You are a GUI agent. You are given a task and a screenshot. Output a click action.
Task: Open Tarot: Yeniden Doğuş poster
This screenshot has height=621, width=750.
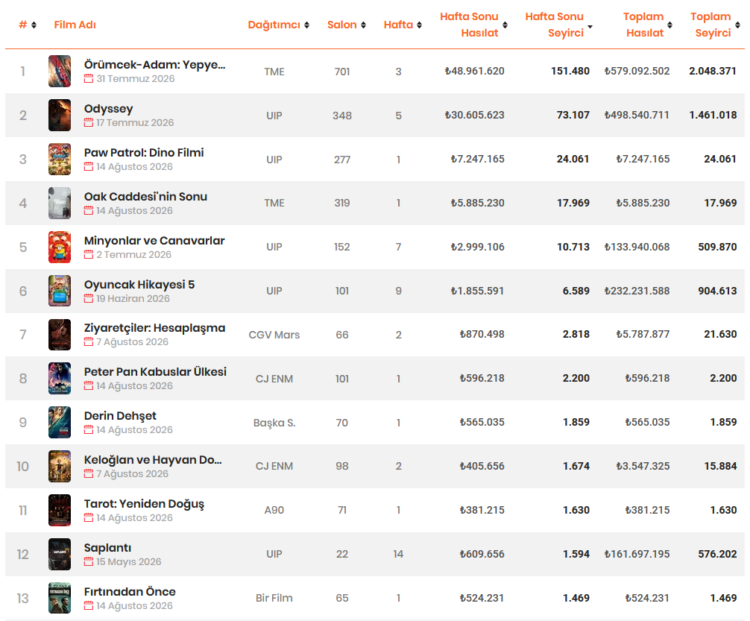[x=60, y=510]
